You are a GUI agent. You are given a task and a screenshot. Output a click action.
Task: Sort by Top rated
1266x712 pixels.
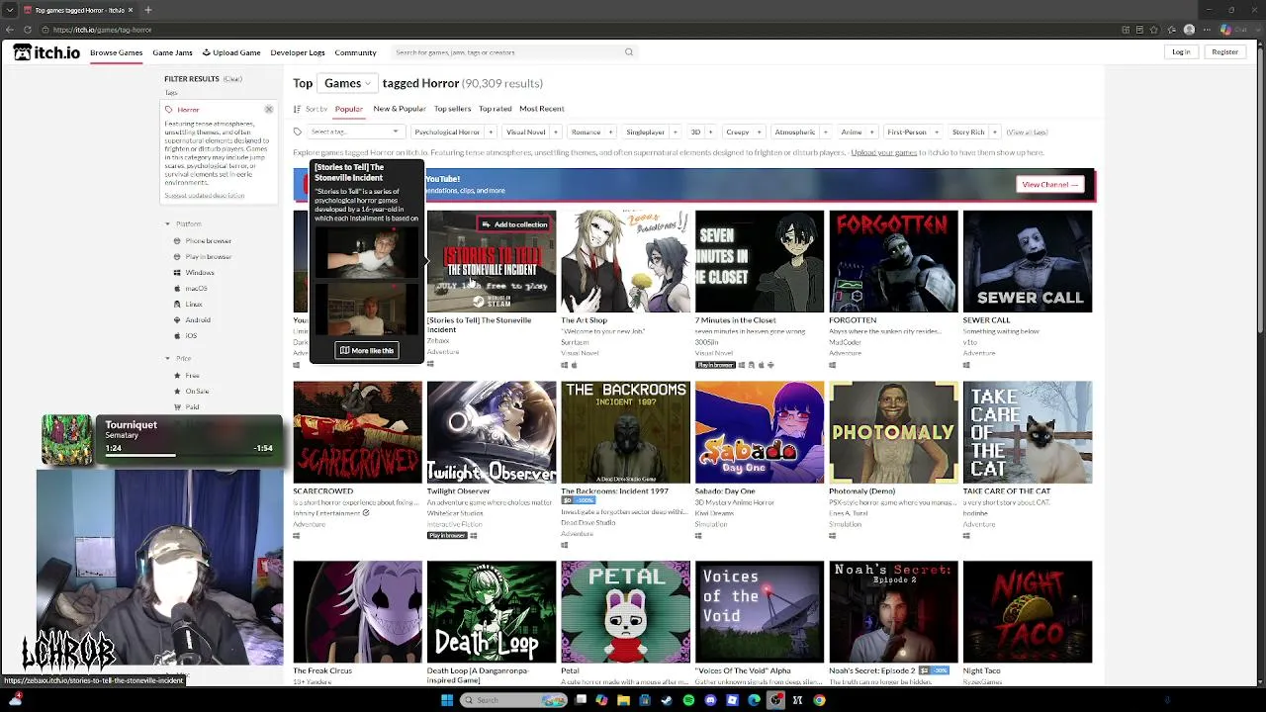coord(495,109)
